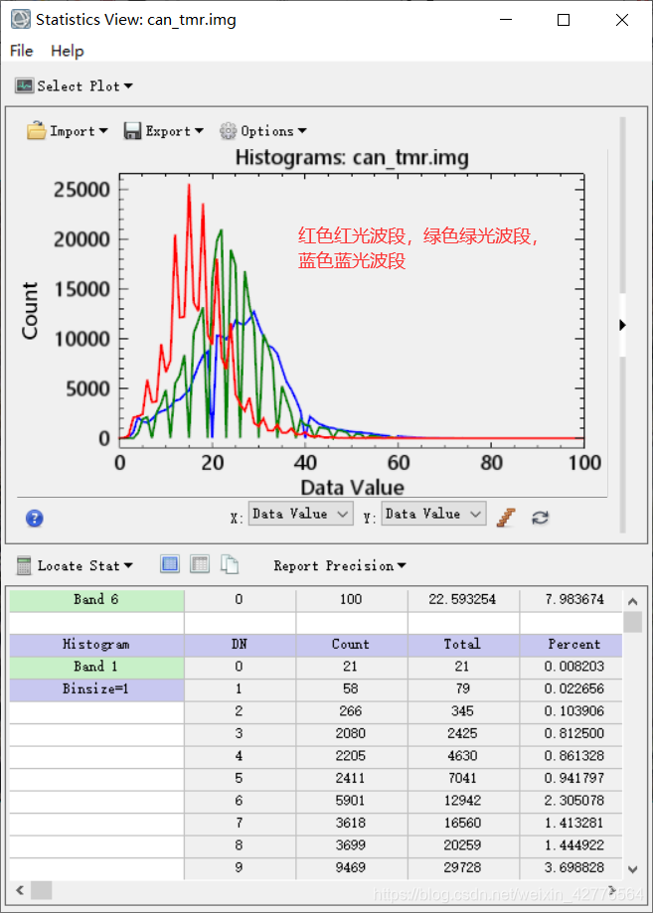Click the scroll-down arrow of the statistics table

[x=632, y=869]
